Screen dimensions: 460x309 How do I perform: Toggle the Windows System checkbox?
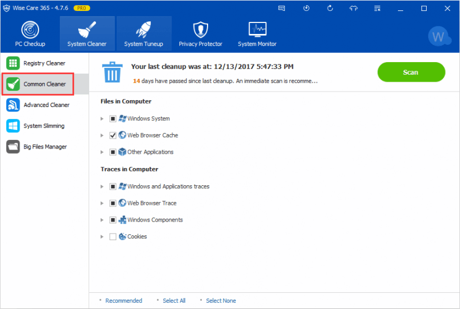pyautogui.click(x=113, y=119)
